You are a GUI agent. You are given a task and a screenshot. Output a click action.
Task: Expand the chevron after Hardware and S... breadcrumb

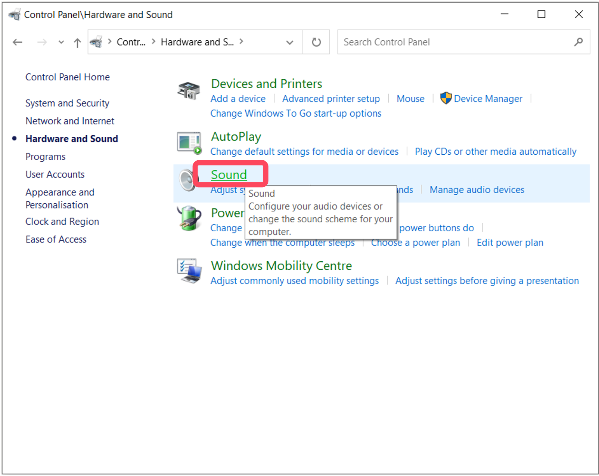[x=241, y=41]
